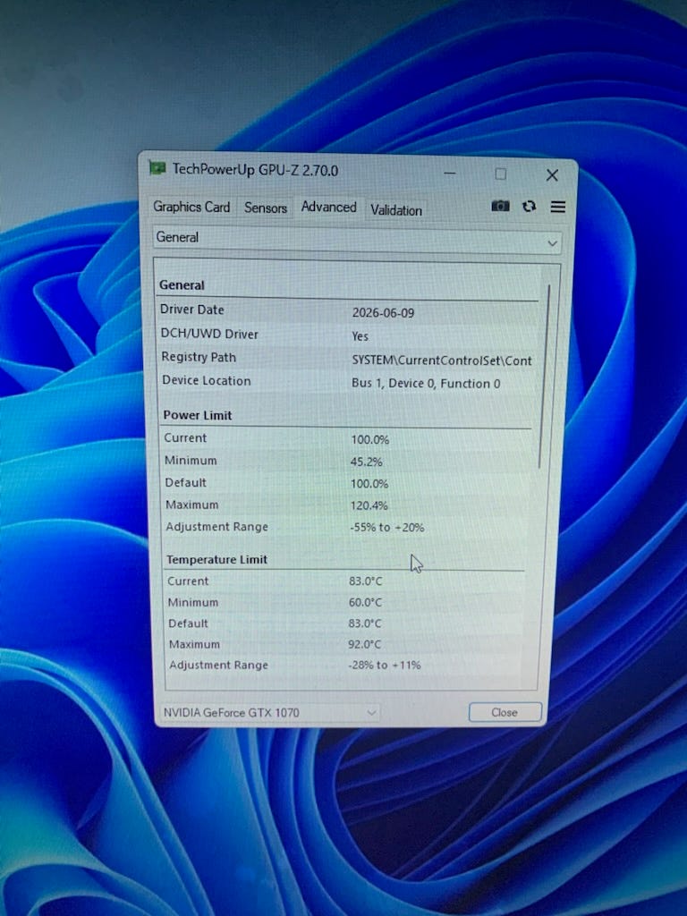
Task: Open the GPU-Z hamburger menu
Action: (558, 207)
